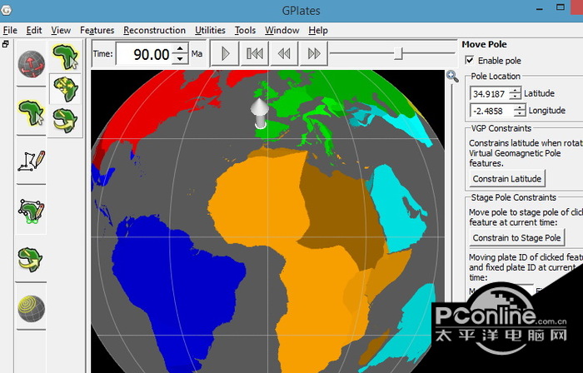Click the "VGP Constraints" group label
Viewport: 583px width, 373px height.
(501, 128)
